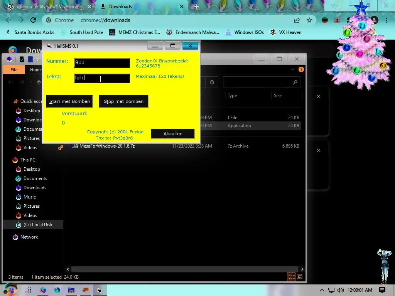Click the horizontal scrollbar right arrow
Image resolution: width=395 pixels, height=296 pixels.
pyautogui.click(x=302, y=269)
